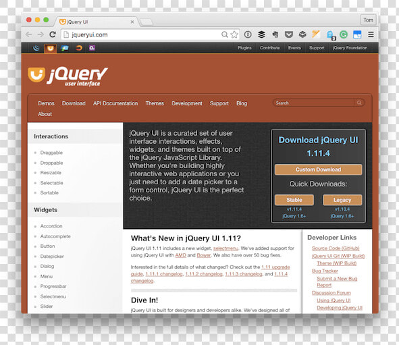Open the Download menu item

(74, 103)
